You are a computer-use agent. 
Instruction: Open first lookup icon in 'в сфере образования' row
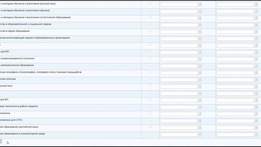point(199,32)
